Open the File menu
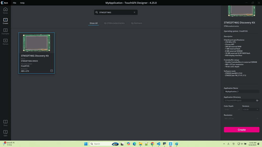The image size is (262, 147). pos(14,3)
